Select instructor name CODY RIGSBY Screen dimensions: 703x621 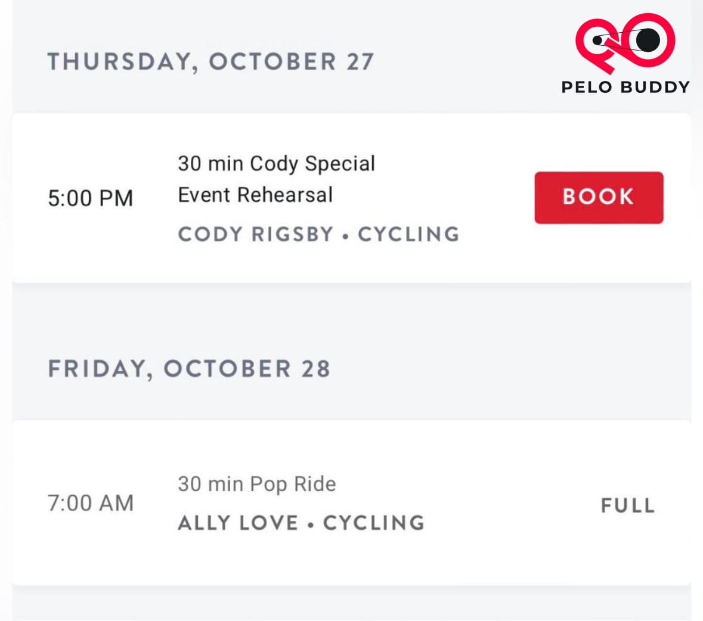pos(256,234)
